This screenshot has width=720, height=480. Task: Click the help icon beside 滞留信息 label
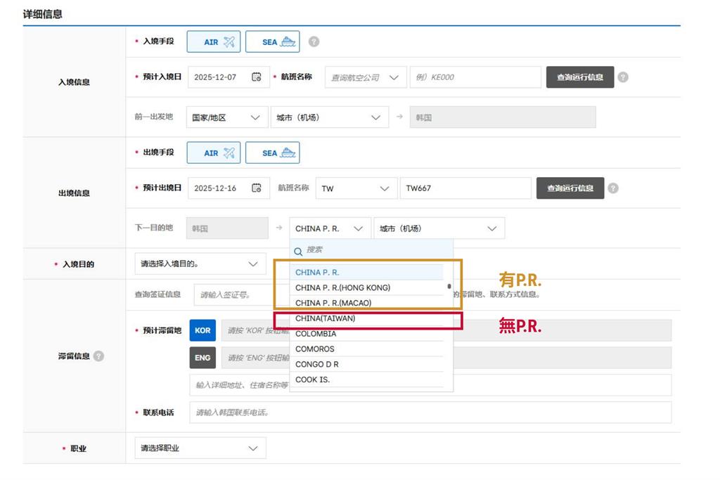tap(98, 356)
